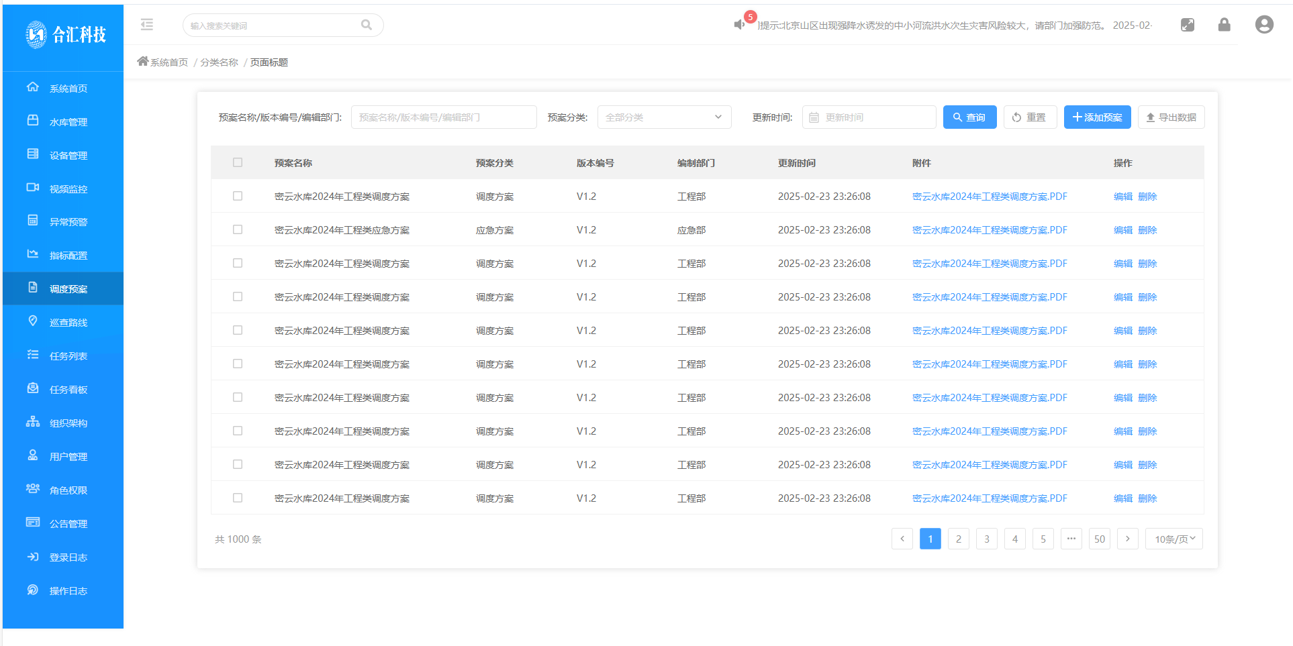Click the home icon in breadcrumb
The height and width of the screenshot is (646, 1293).
(142, 62)
